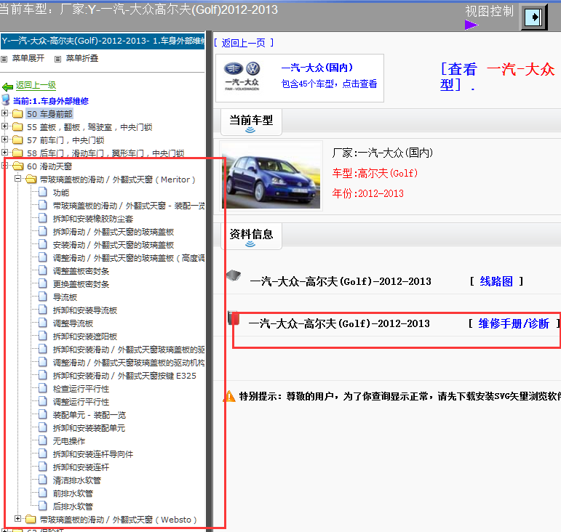Open 拆卸和安装滑动/外翻式天窗按键 E325 item

124,376
